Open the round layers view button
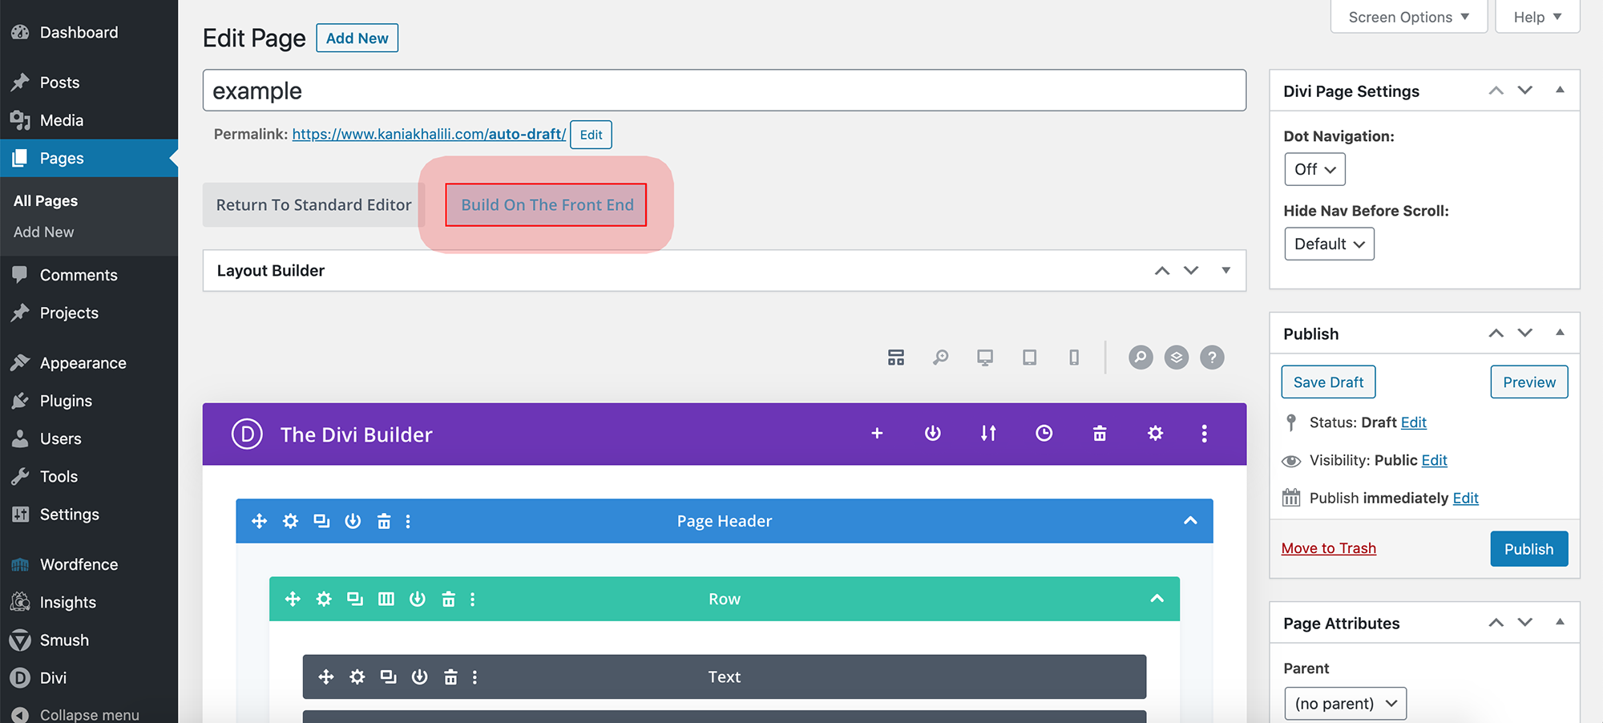The image size is (1603, 723). click(x=1177, y=357)
